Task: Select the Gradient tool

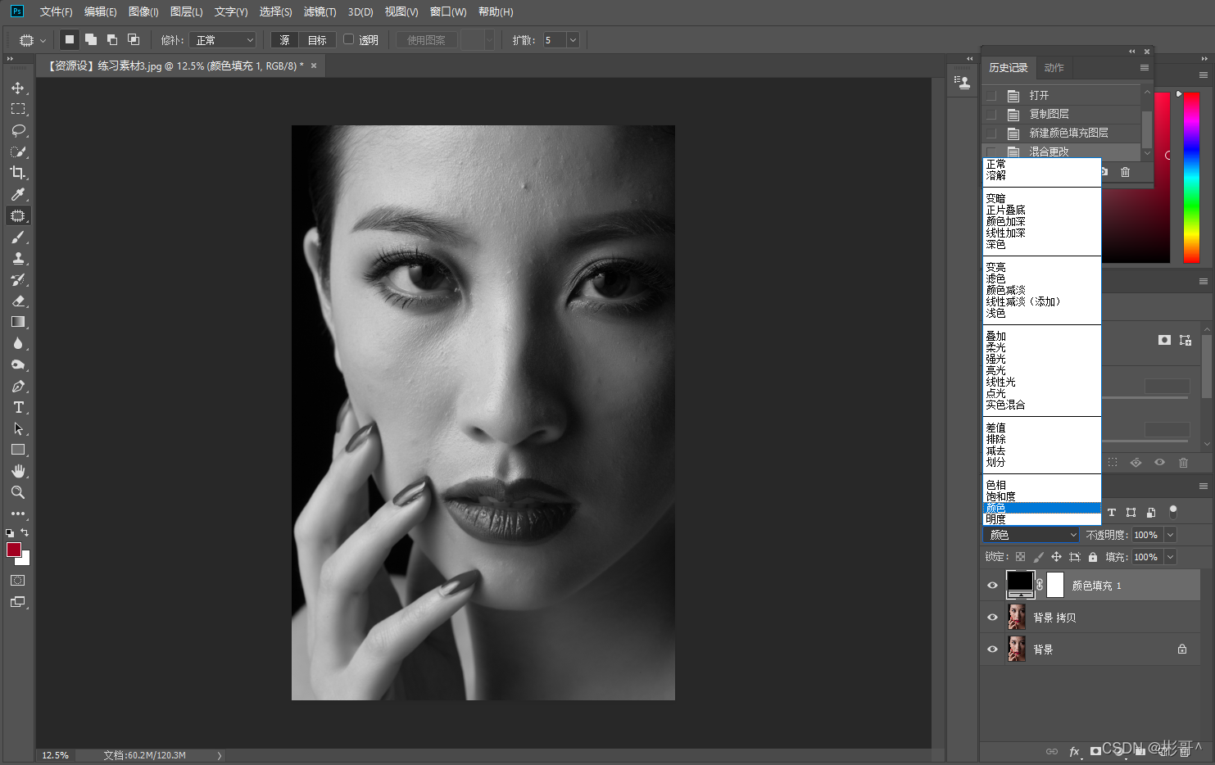Action: 18,322
